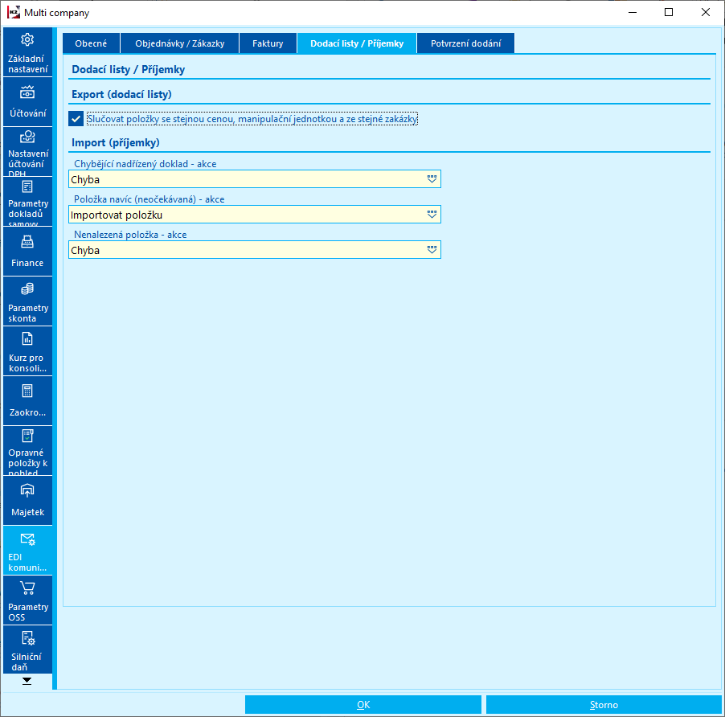This screenshot has width=725, height=717.
Task: Open the Majetek sidebar section
Action: (x=27, y=501)
